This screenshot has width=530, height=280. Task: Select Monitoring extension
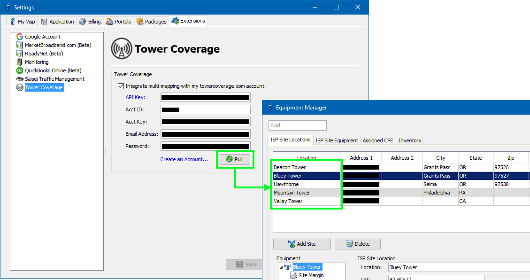pos(37,62)
